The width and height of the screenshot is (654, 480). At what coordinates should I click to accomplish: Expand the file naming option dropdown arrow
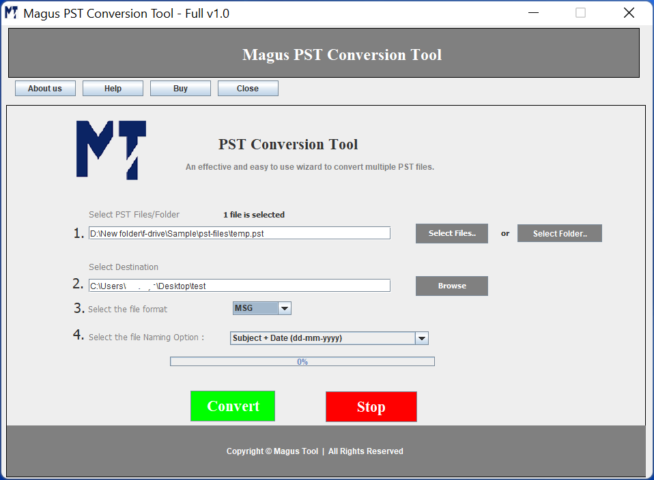(x=422, y=338)
